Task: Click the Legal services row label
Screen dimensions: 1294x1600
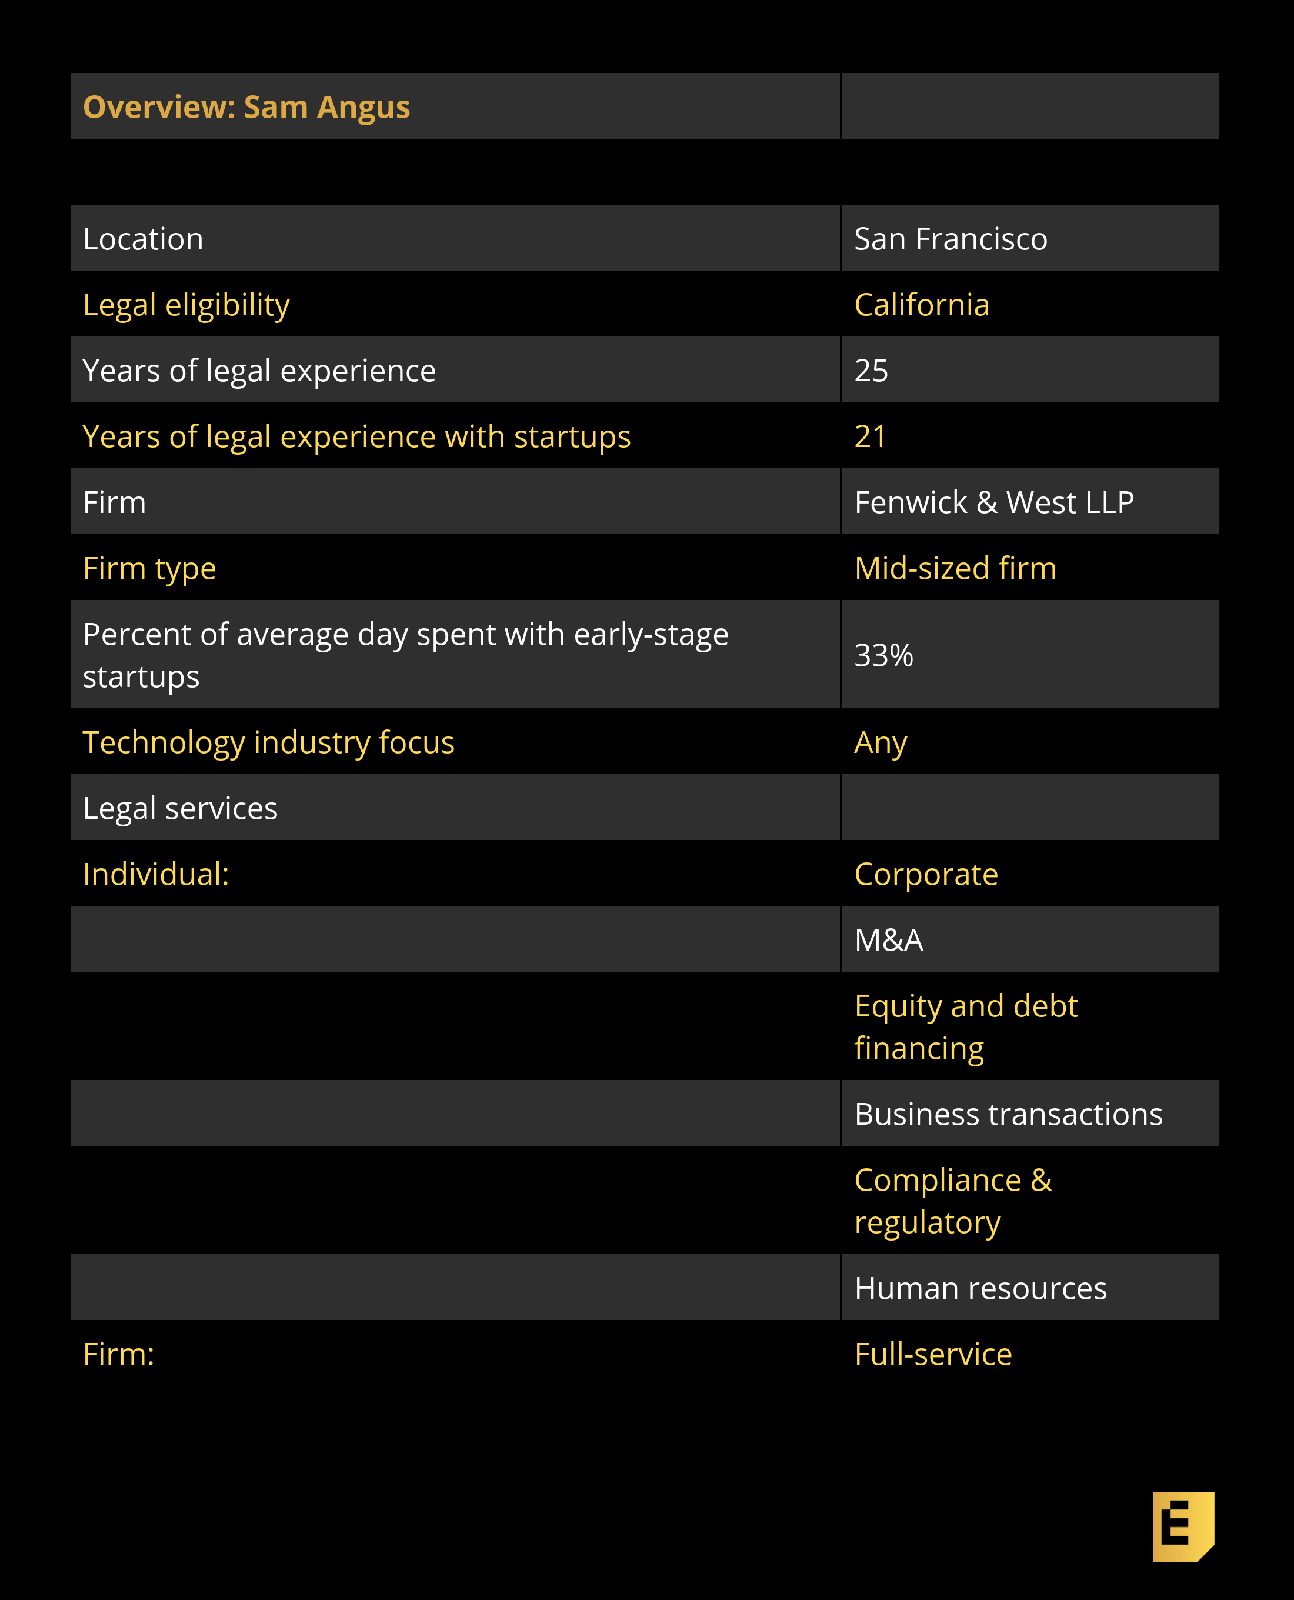Action: click(179, 808)
